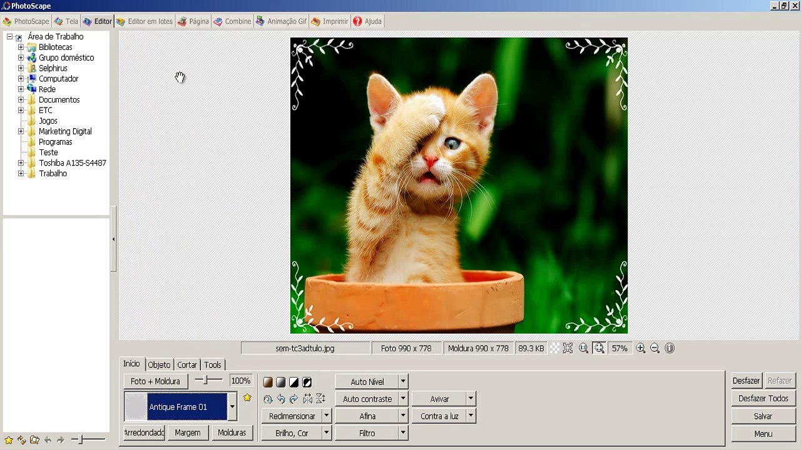Screen dimensions: 801x450
Task: Flip the image horizontally
Action: [307, 399]
